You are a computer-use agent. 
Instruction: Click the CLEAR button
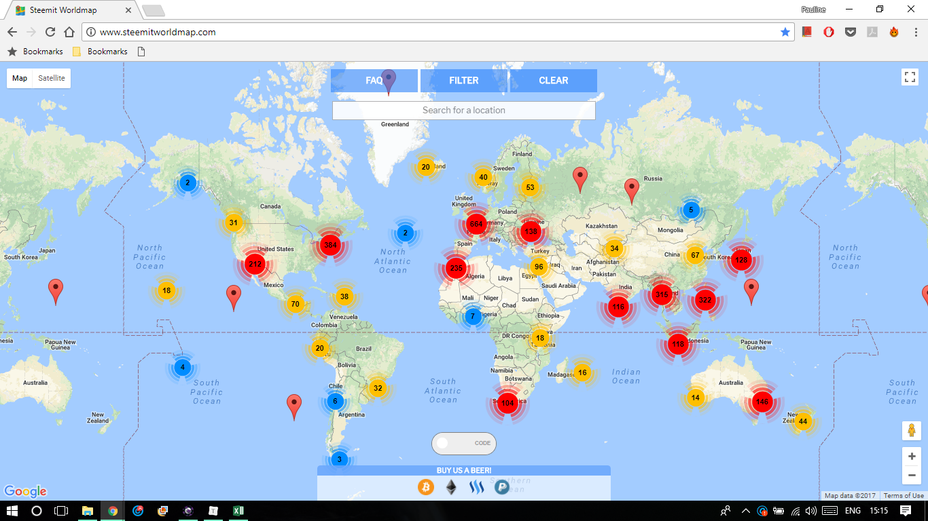click(x=554, y=80)
